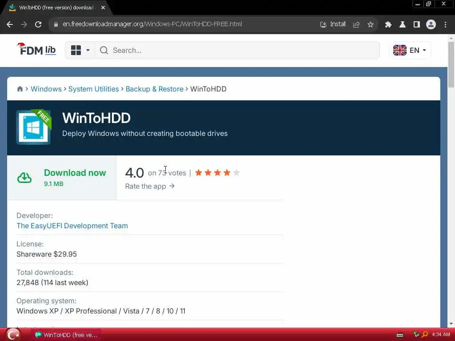
Task: Click the fifth grey rating star
Action: (236, 173)
